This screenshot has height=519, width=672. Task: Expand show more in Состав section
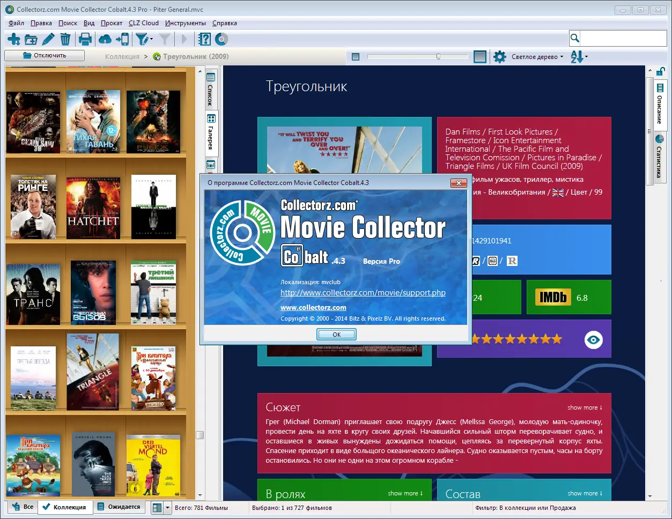click(x=585, y=493)
